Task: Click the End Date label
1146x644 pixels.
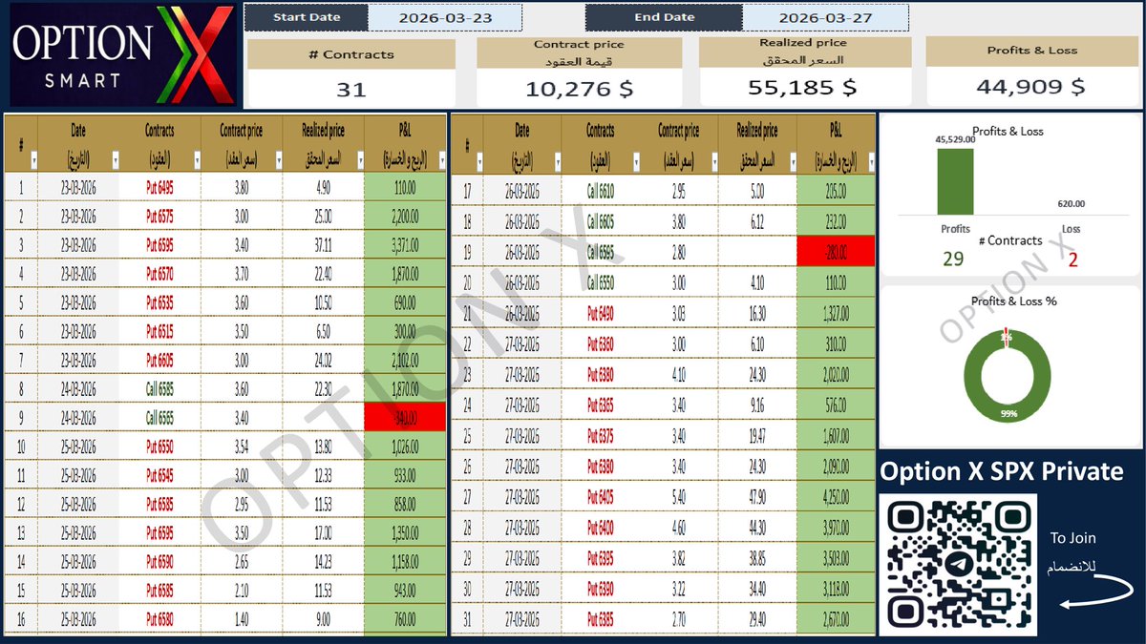Action: coord(663,17)
